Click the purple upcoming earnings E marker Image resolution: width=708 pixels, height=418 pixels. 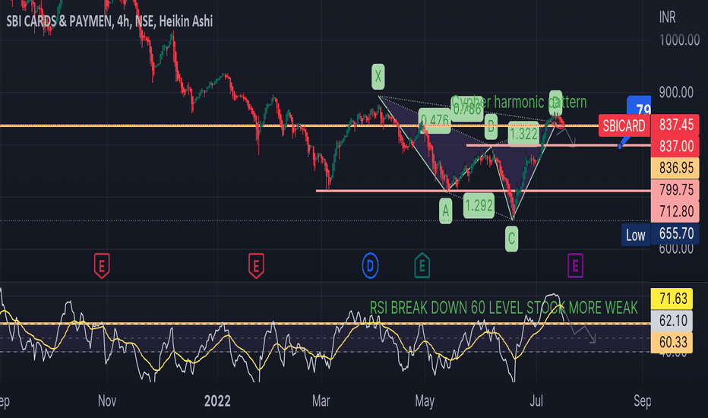tap(575, 265)
